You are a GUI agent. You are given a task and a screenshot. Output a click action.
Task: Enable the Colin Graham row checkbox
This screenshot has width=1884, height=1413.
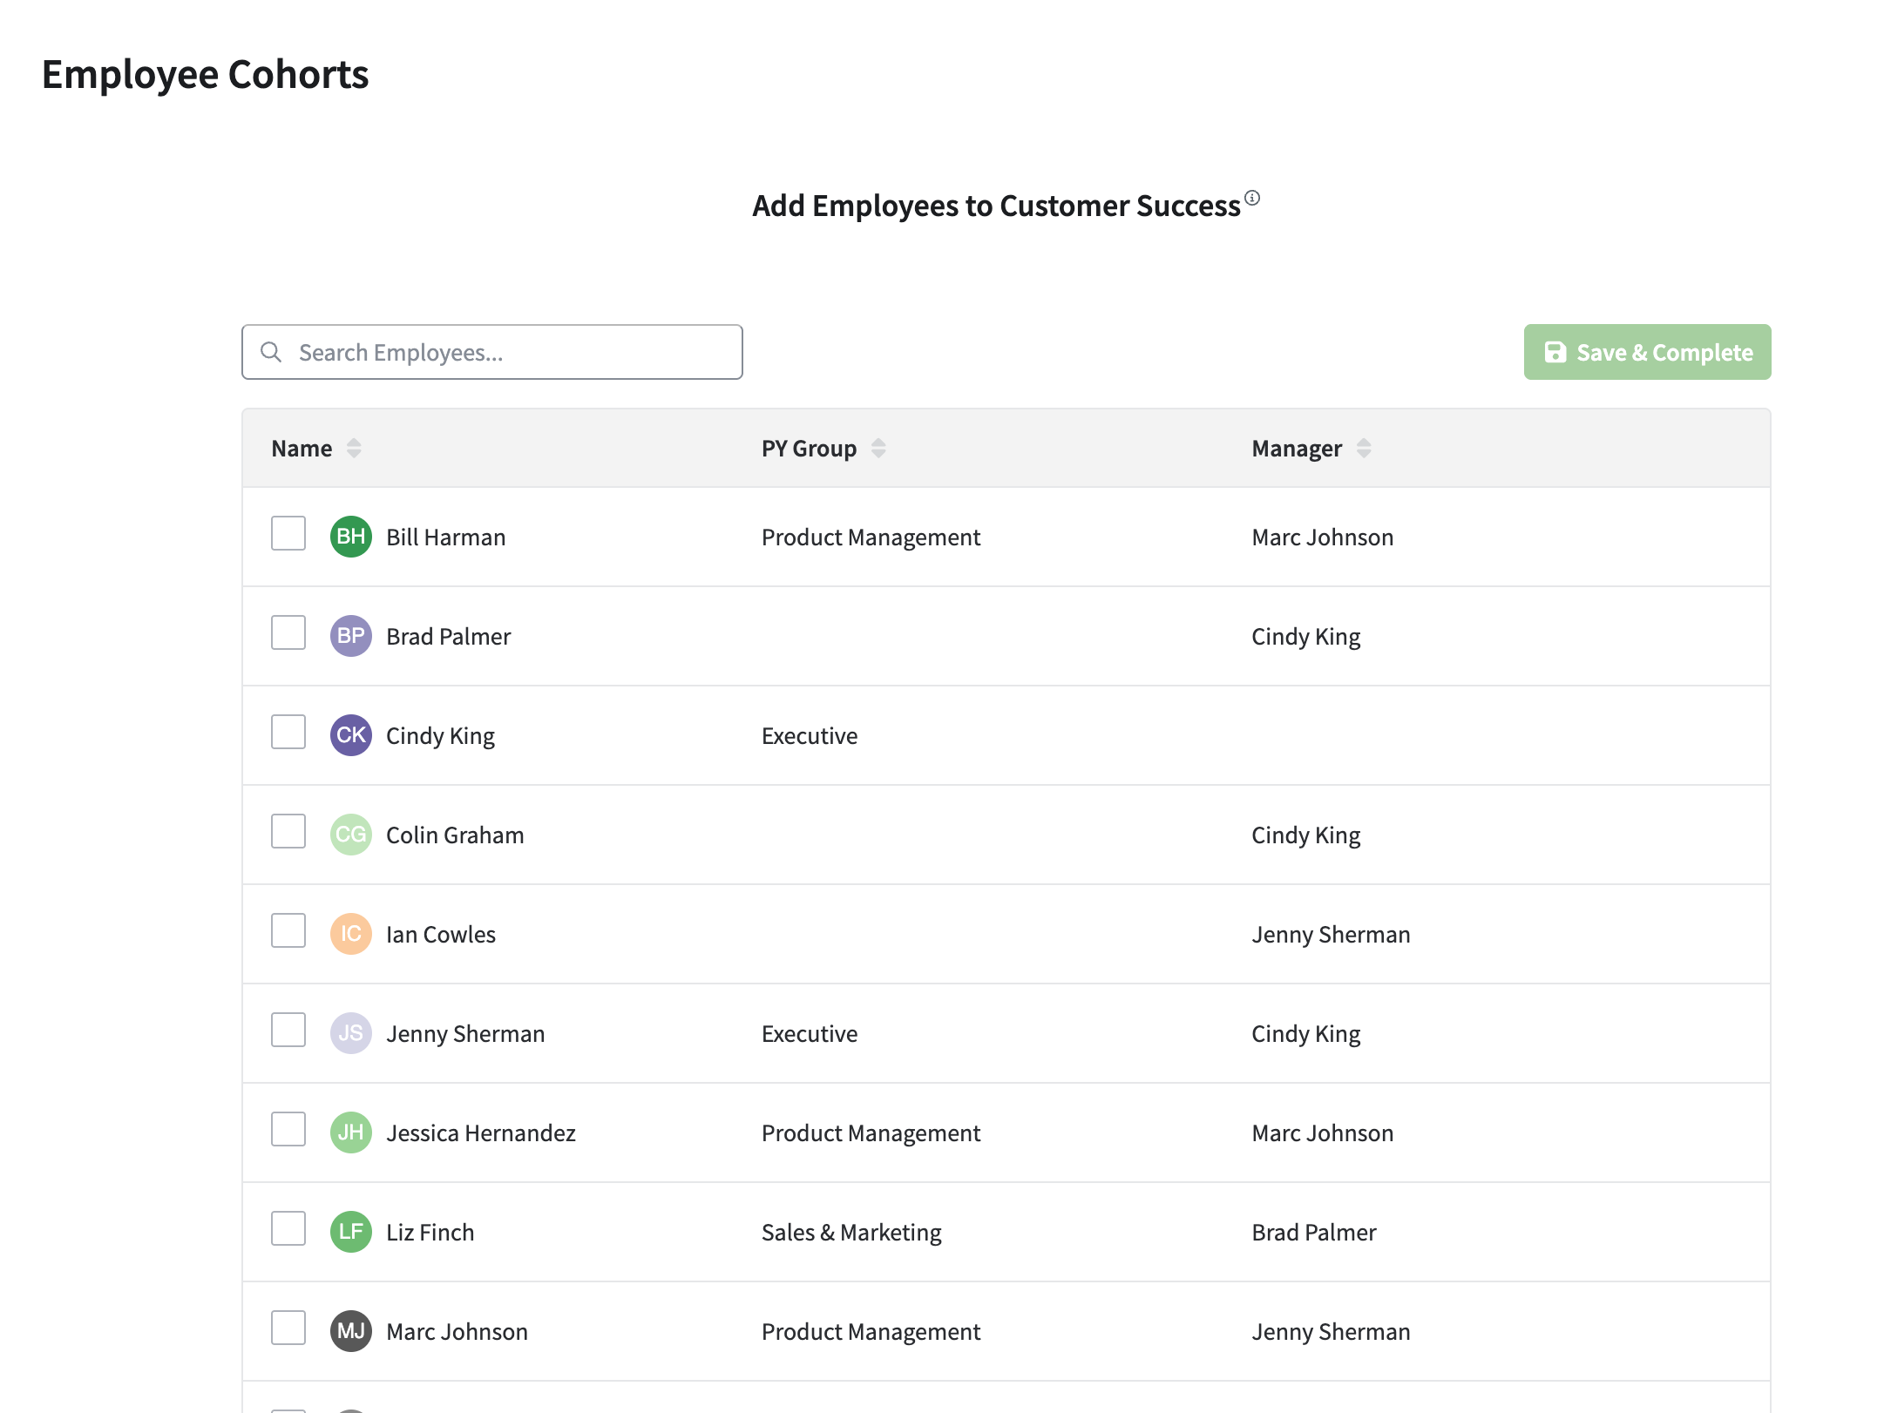pyautogui.click(x=288, y=831)
